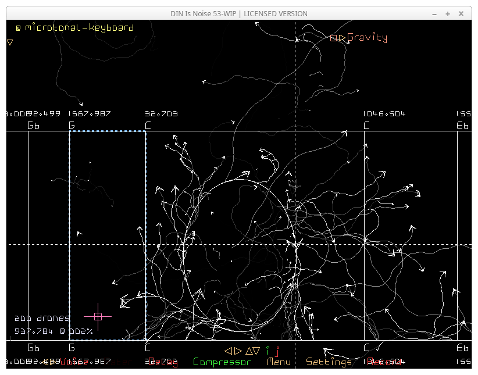Click the pink crosshair cursor marker
The height and width of the screenshot is (375, 478).
click(x=98, y=316)
